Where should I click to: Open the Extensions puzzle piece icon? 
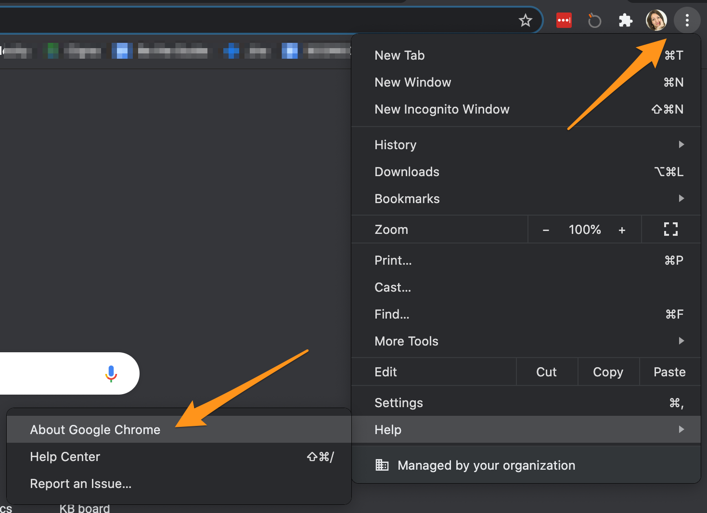pyautogui.click(x=625, y=21)
